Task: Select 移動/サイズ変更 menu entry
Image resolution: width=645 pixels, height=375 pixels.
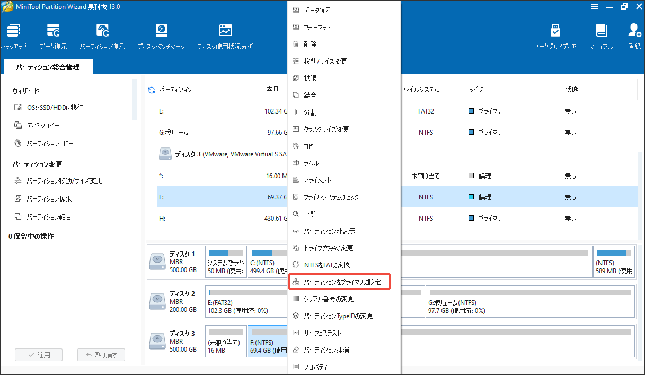Action: click(x=325, y=62)
